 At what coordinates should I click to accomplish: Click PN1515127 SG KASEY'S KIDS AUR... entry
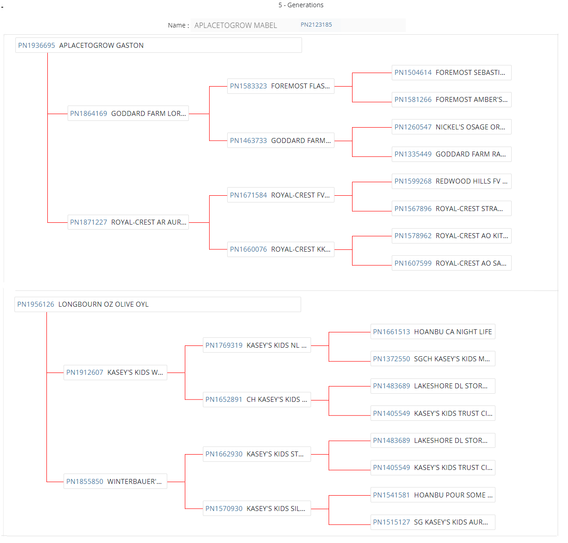pyautogui.click(x=432, y=522)
